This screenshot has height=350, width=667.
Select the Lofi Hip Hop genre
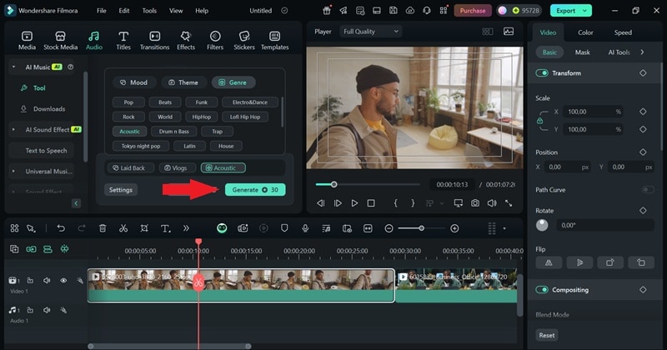[245, 117]
